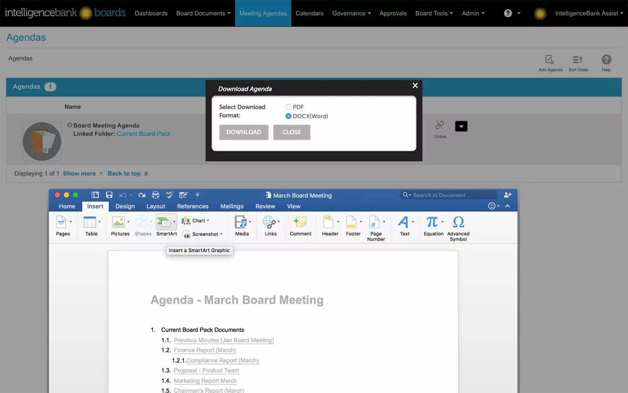This screenshot has height=393, width=628.
Task: Open the black dropdown for Board Meeting Agenda
Action: (461, 126)
